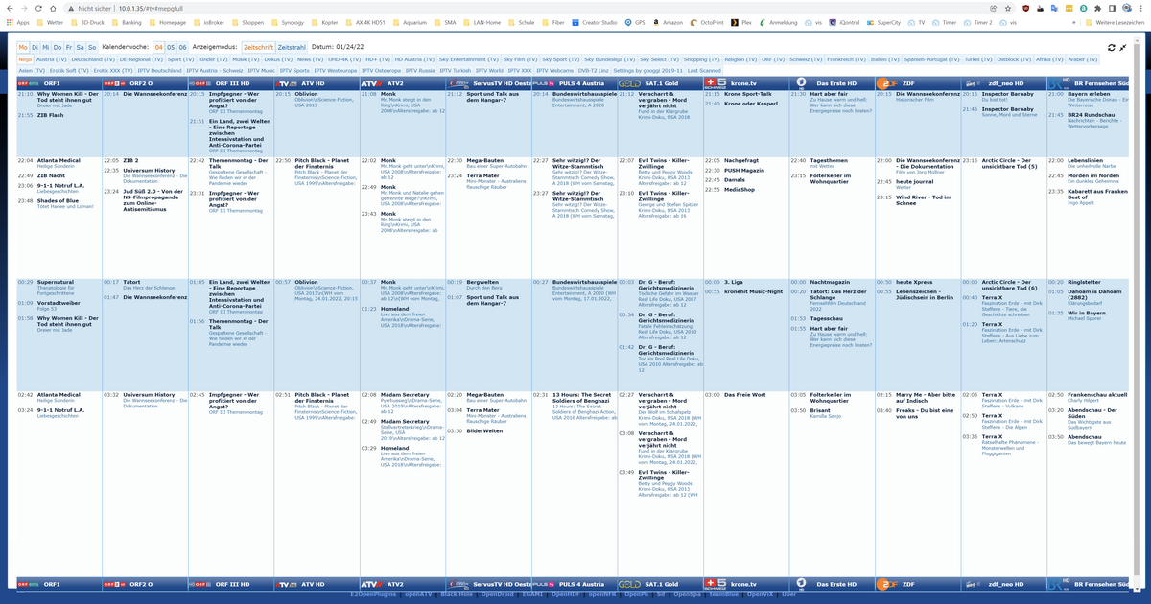The image size is (1151, 604).
Task: Click PULS 4 Austria logo in top header
Action: 542,84
